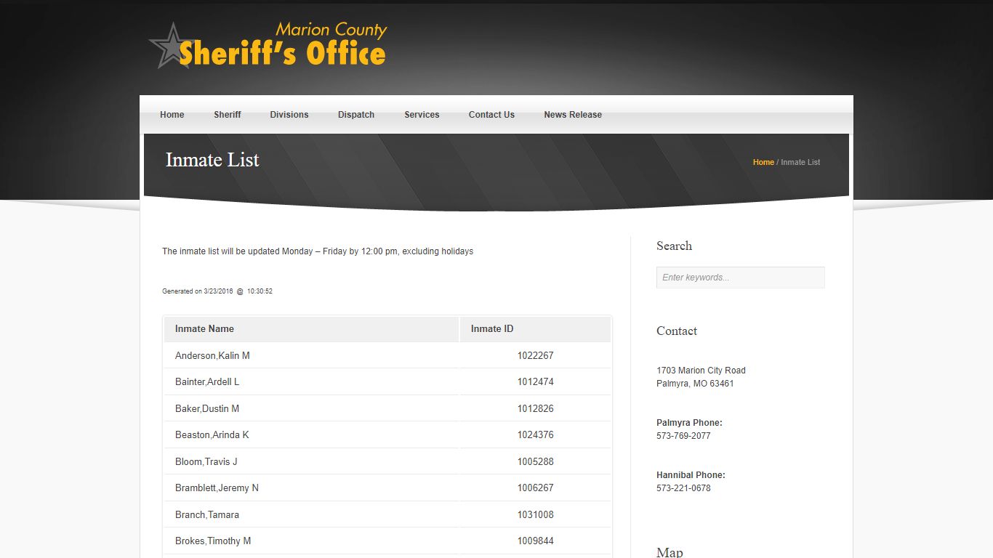Click the Palmyra phone number 573-769-2077

(x=683, y=436)
